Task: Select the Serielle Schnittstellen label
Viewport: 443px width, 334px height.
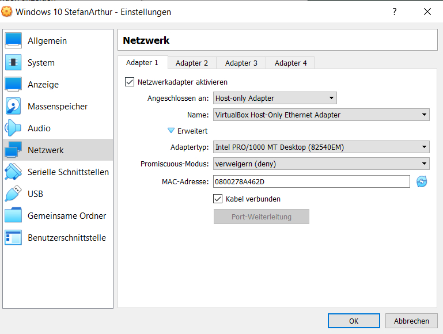Action: (68, 172)
